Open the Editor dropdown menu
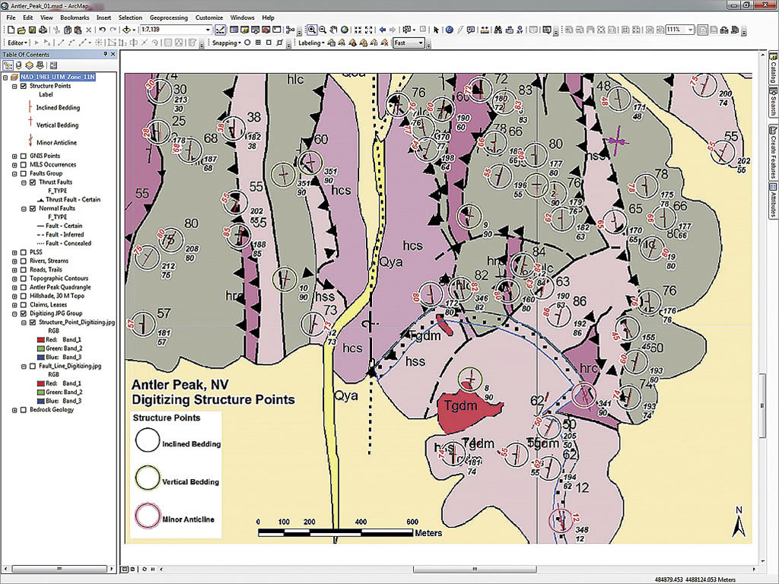 point(18,43)
